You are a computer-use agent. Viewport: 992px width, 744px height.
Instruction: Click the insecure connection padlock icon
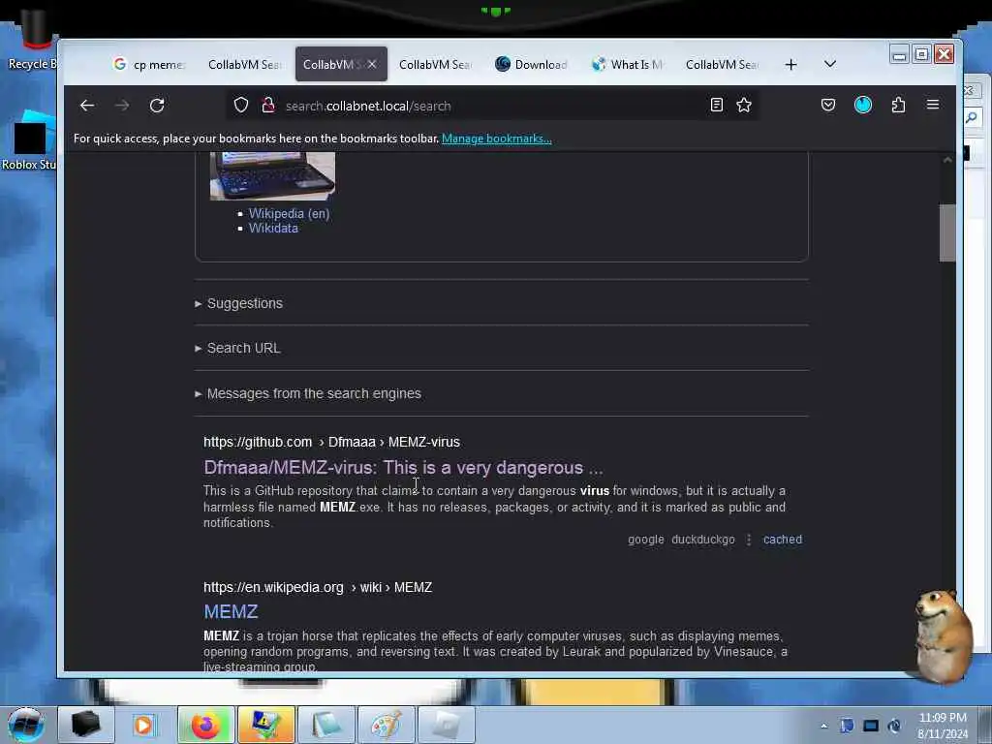tap(268, 105)
